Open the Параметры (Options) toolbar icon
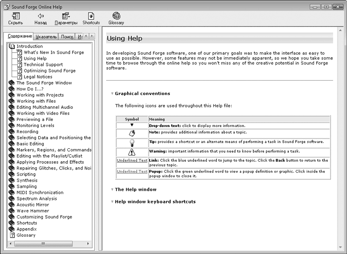 tap(66, 16)
